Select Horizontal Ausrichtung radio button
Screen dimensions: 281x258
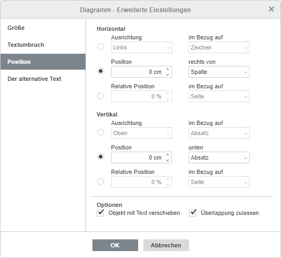click(100, 47)
